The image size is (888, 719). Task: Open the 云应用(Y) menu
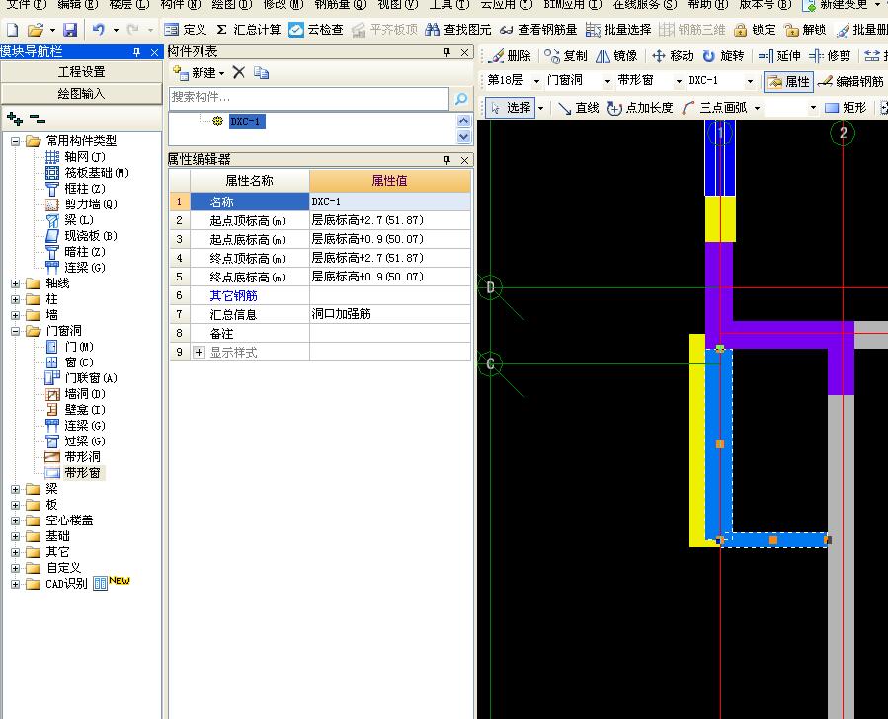[x=507, y=5]
